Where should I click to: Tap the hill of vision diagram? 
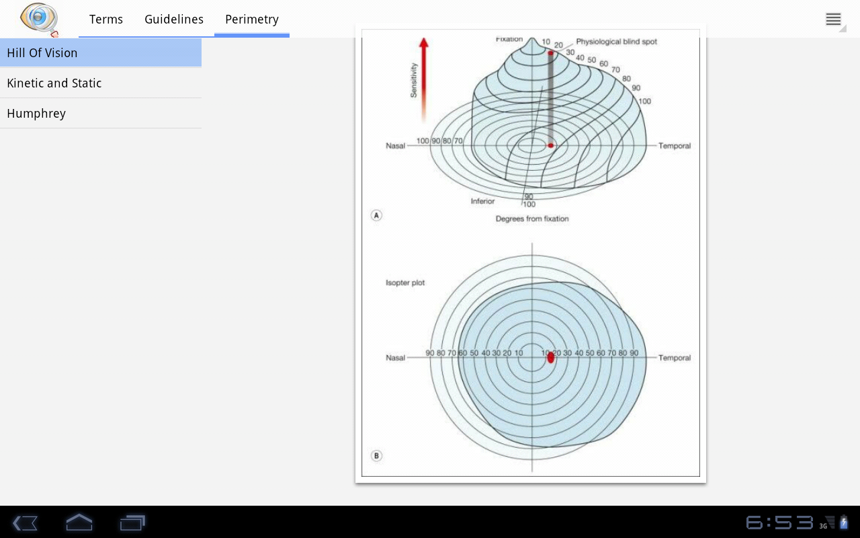pos(531,253)
